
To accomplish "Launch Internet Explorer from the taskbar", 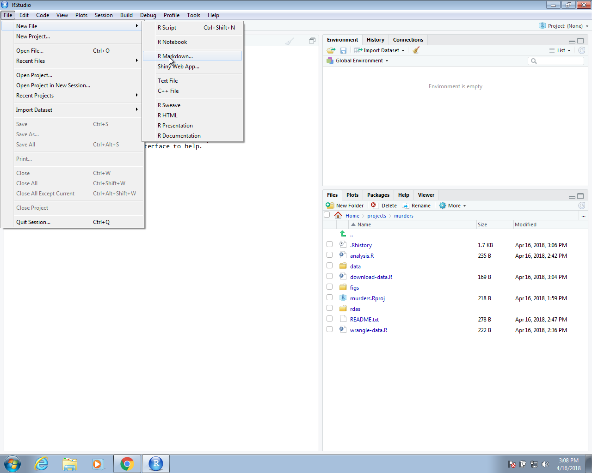I will click(42, 464).
